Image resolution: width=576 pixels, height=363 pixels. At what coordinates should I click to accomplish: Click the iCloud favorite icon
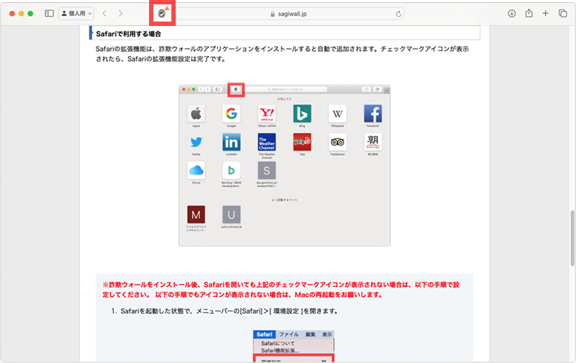pyautogui.click(x=196, y=170)
